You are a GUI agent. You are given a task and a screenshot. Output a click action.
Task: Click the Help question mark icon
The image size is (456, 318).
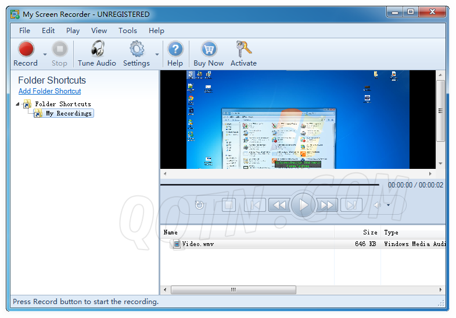pos(175,50)
